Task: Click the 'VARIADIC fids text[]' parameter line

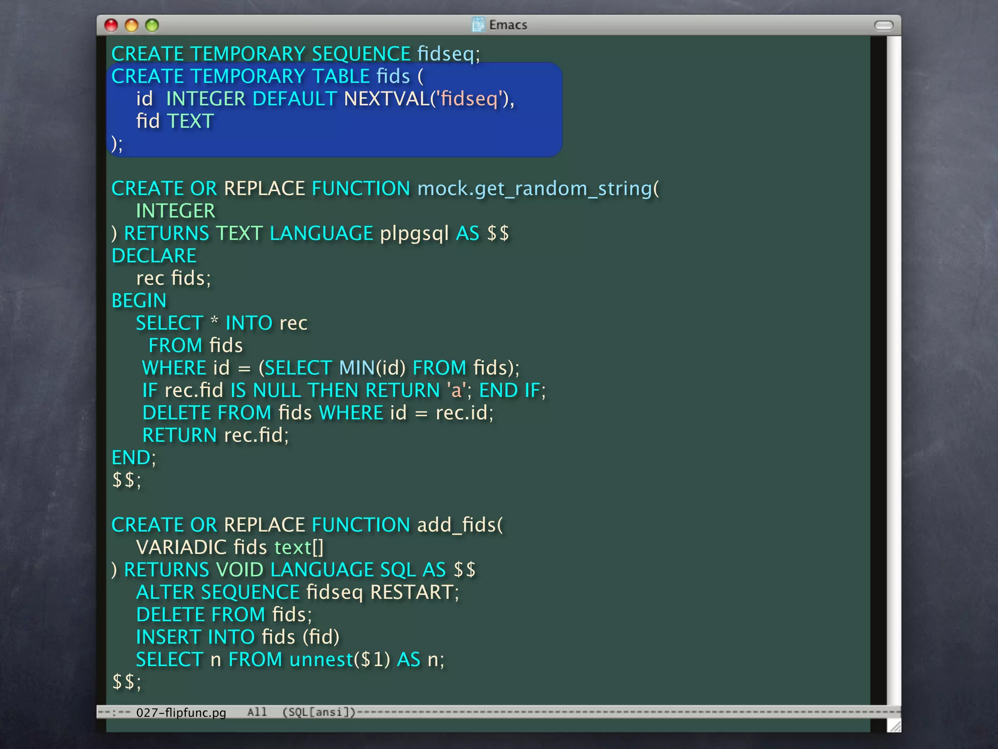Action: [x=230, y=547]
